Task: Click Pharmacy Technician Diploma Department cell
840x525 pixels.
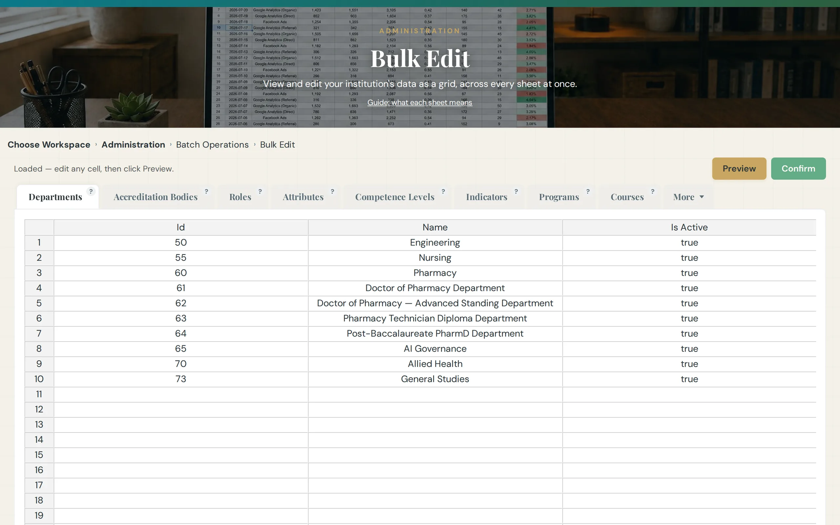Action: pos(435,318)
